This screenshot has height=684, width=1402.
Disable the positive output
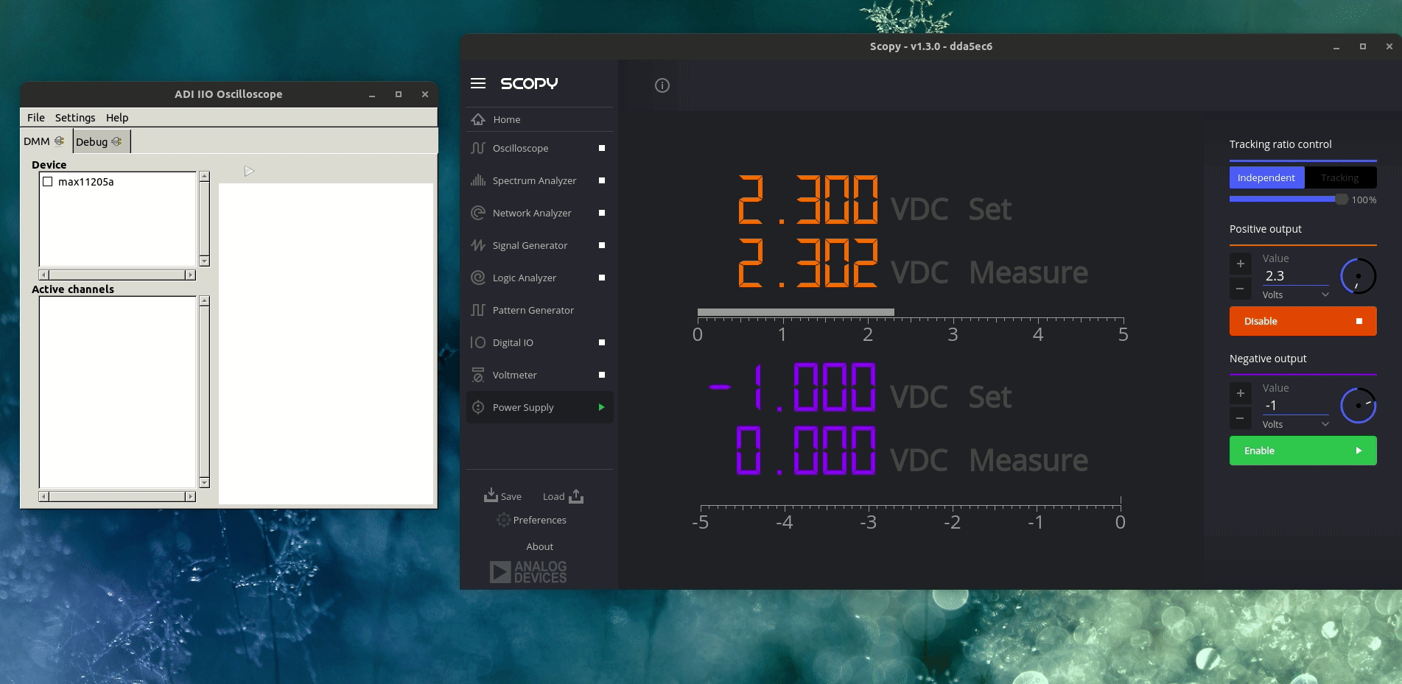[x=1303, y=321]
